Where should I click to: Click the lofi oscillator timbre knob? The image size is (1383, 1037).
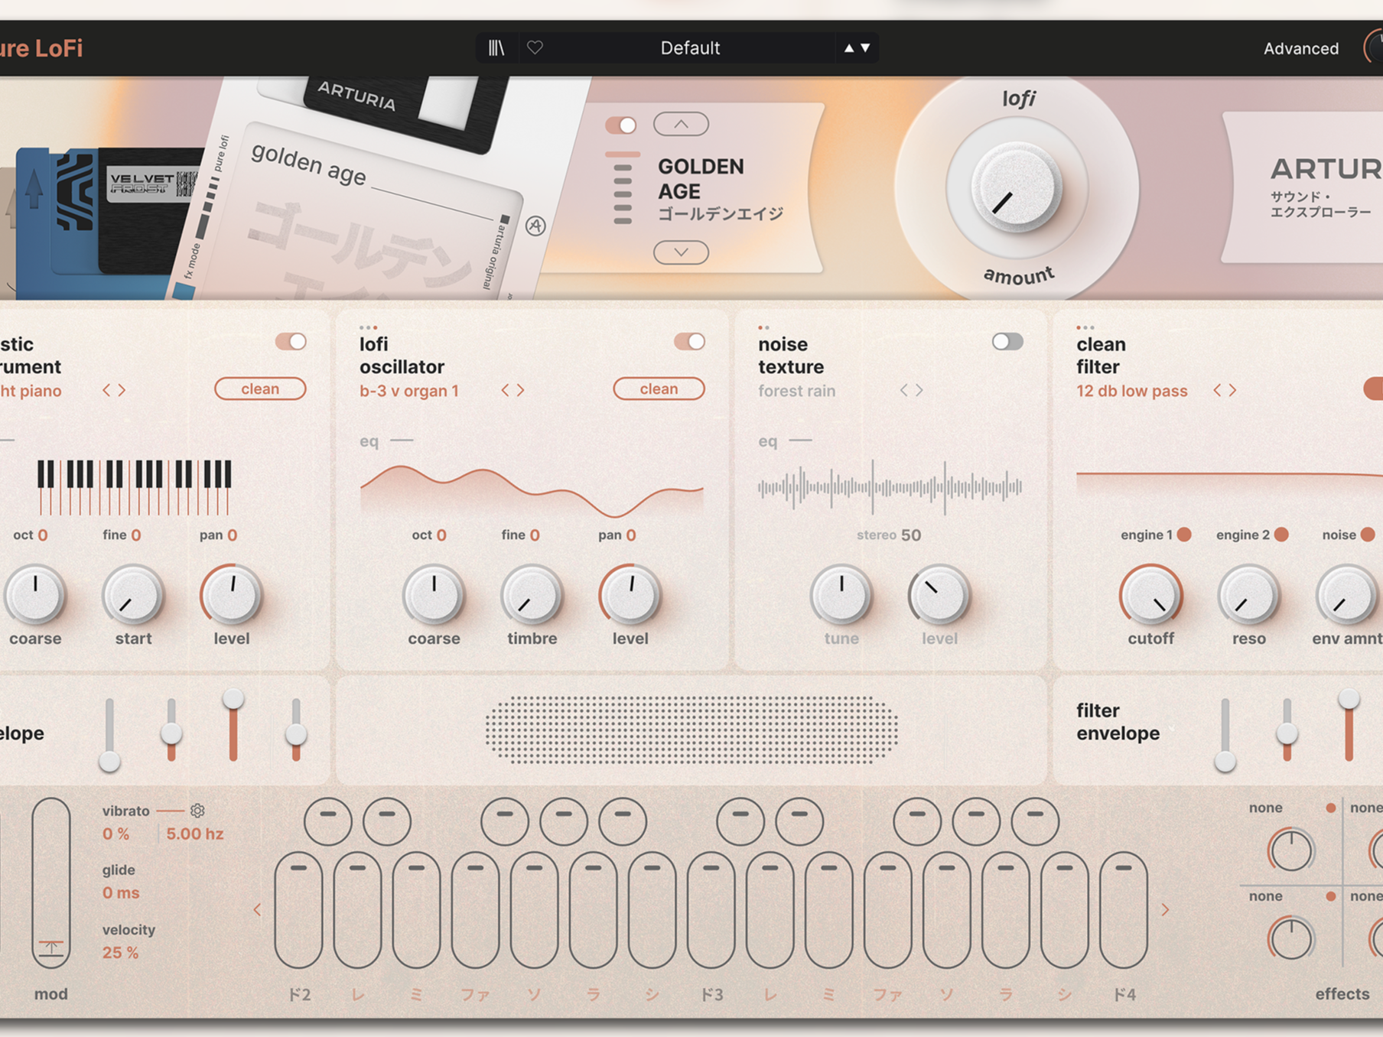point(532,595)
